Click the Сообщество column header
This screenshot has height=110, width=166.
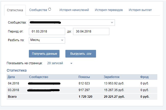pos(39,77)
